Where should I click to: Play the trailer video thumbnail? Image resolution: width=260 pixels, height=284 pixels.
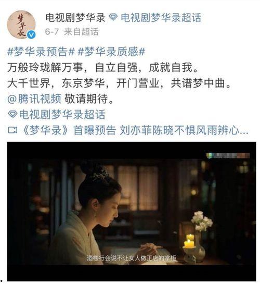click(x=132, y=212)
